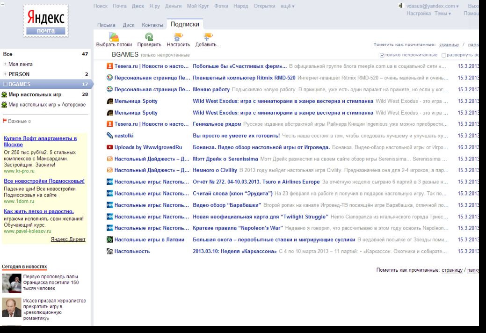Open post «Вы просто не умеете их готовить!»
The height and width of the screenshot is (333, 486).
(x=236, y=136)
